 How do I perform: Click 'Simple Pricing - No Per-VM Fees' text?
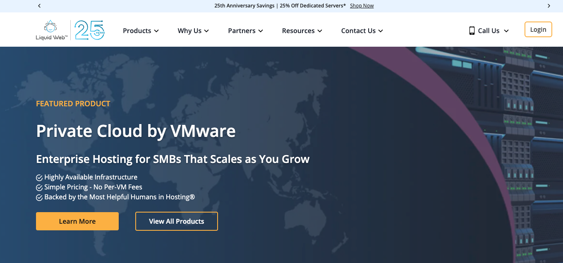pos(93,187)
